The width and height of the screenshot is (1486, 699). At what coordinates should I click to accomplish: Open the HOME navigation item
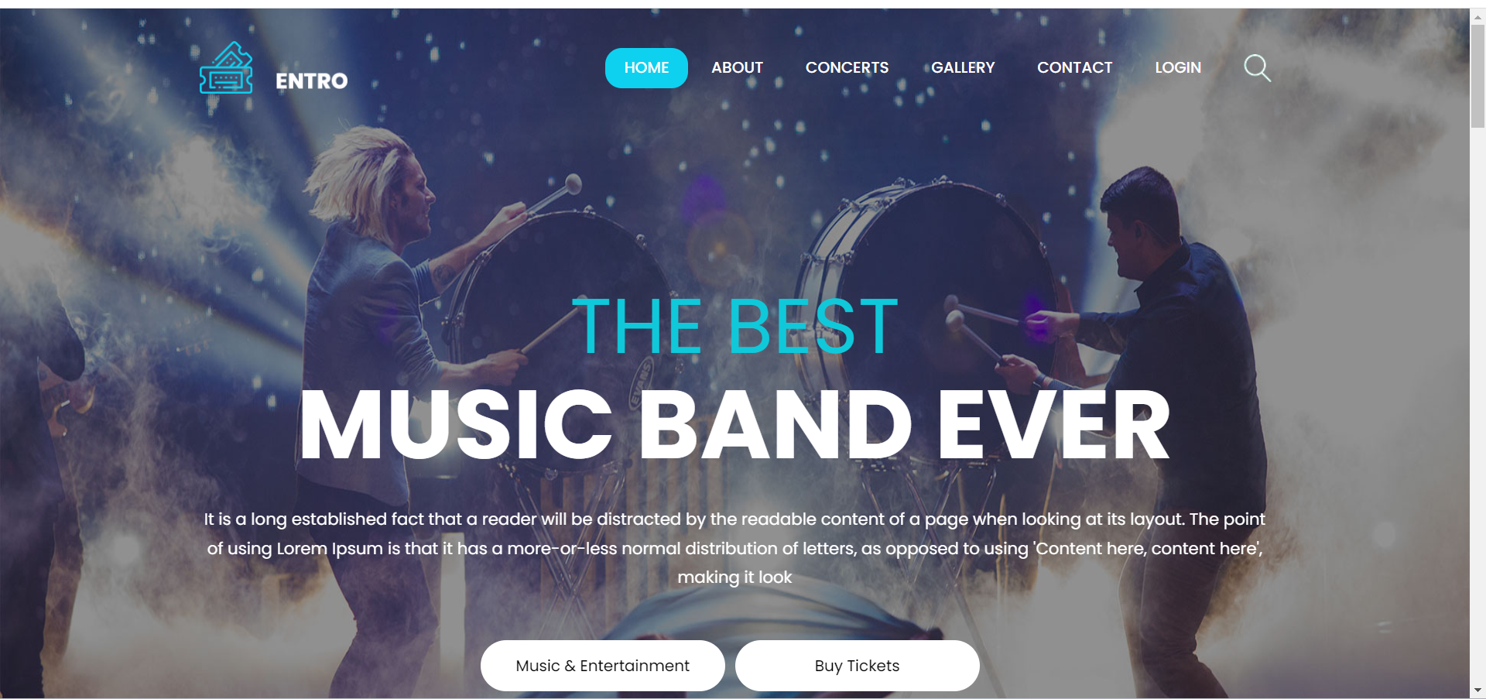(646, 68)
